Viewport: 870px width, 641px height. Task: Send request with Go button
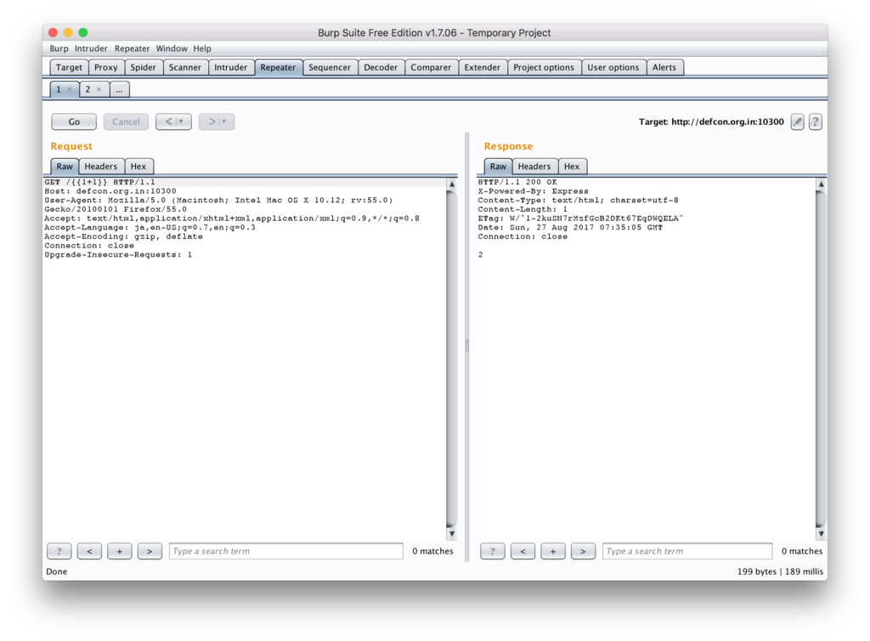click(74, 122)
